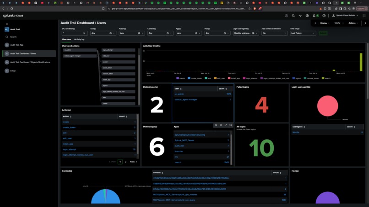This screenshot has width=369, height=207.
Task: Toggle the search legend swatch in timeline
Action: tap(323, 78)
